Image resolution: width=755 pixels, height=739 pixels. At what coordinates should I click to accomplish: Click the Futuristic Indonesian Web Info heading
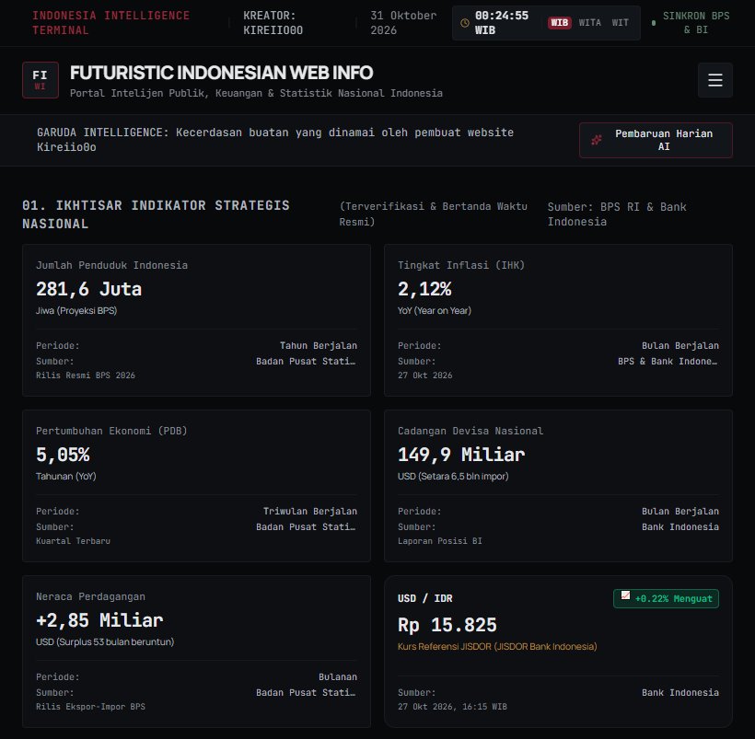click(x=222, y=73)
